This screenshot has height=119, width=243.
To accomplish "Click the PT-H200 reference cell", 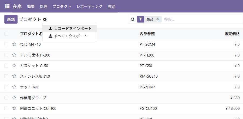I will click(147, 55).
